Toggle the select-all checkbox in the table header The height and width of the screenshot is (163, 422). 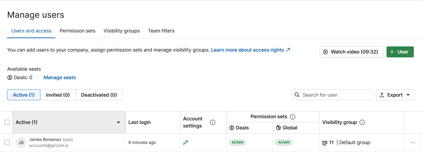pos(7,122)
